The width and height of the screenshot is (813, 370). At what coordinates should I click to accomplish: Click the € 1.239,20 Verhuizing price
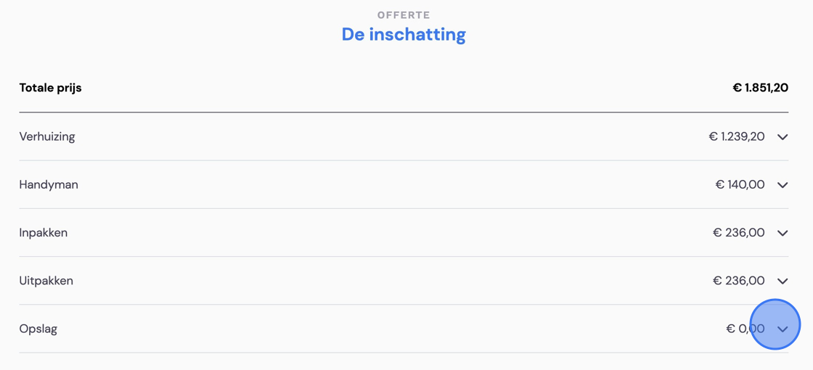click(736, 137)
